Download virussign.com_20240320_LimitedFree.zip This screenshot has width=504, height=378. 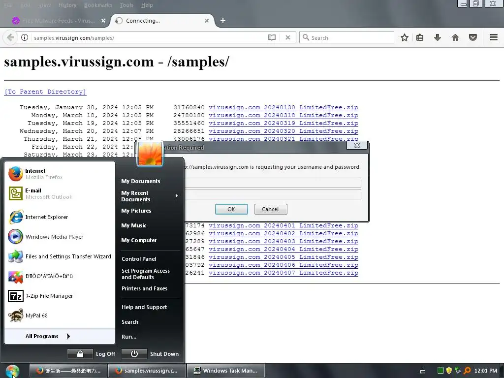283,131
